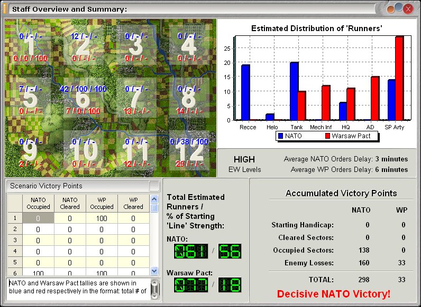The width and height of the screenshot is (421, 307).
Task: Click the red Mech Inf bar in chart
Action: tap(326, 103)
